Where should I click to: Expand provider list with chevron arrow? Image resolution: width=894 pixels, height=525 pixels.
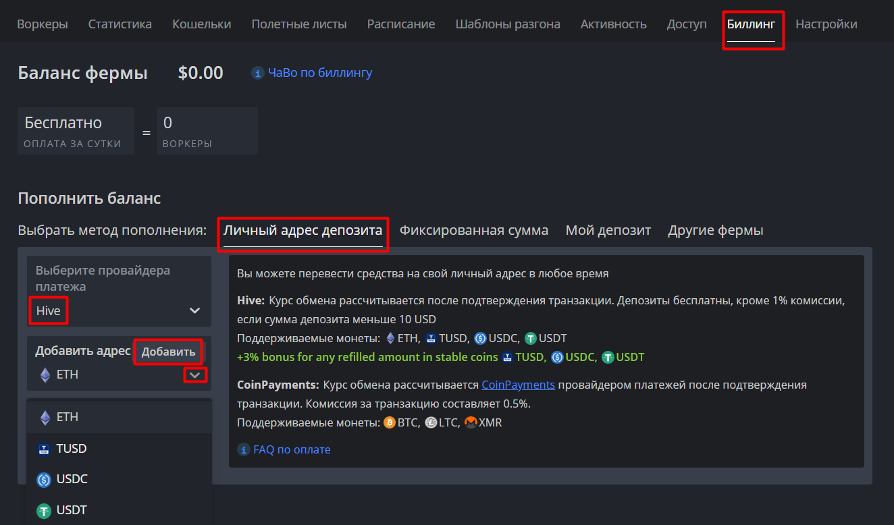(x=195, y=310)
